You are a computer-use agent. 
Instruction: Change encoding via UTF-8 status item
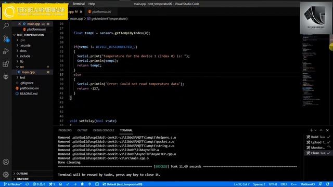click(x=273, y=184)
